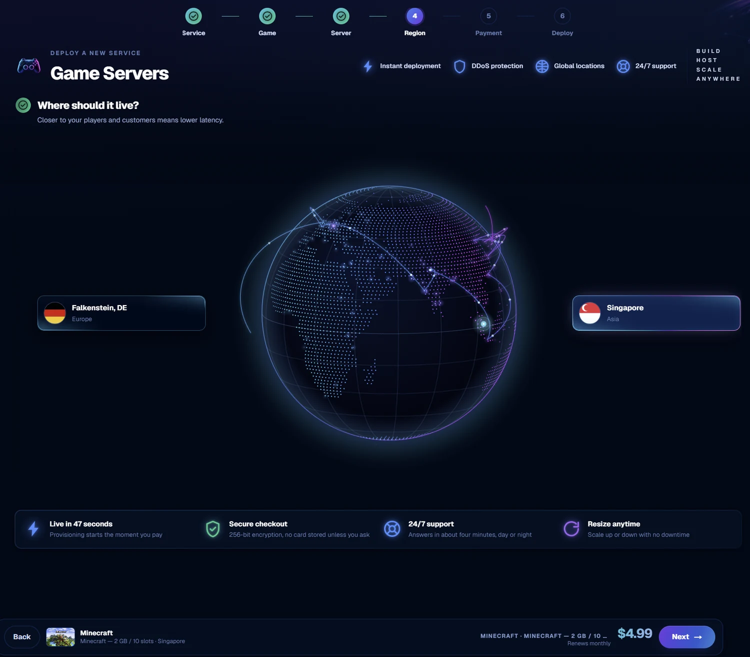Select the Falkenstein, DE region card
Screen dimensions: 750x657
(121, 313)
